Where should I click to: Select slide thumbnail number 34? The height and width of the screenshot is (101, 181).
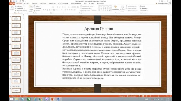click(x=16, y=90)
